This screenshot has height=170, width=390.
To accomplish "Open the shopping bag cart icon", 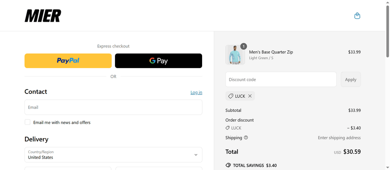I will pyautogui.click(x=357, y=16).
